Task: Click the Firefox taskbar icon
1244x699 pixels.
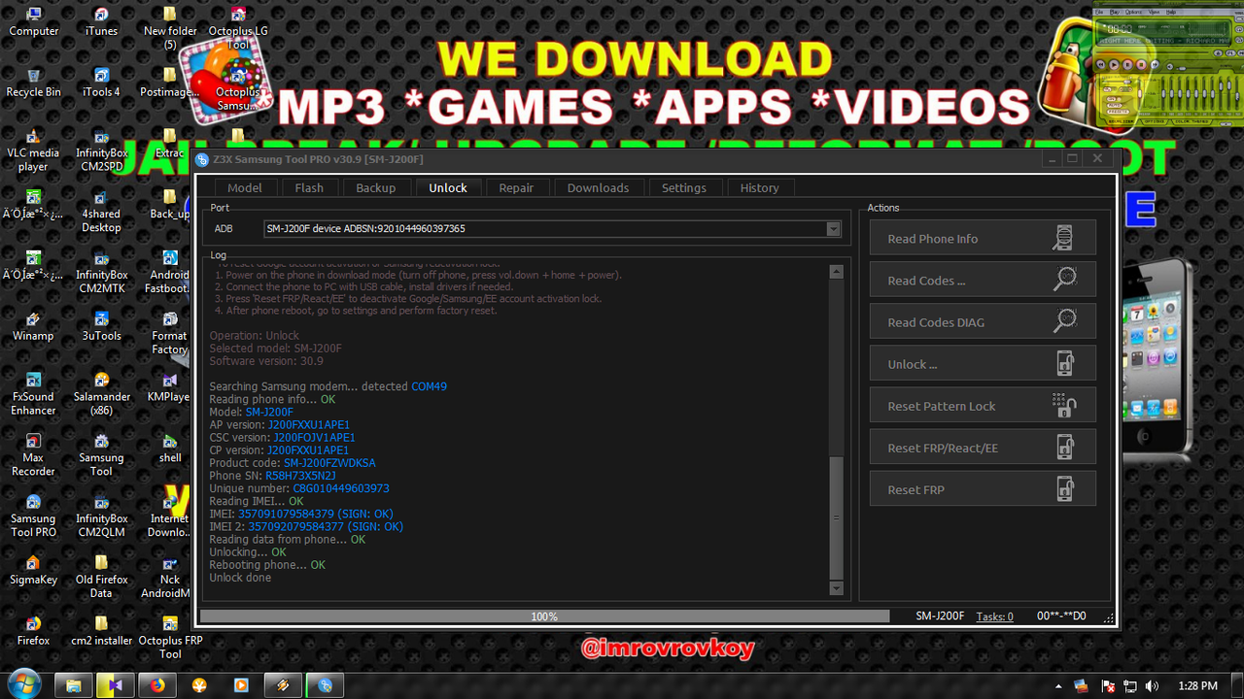Action: point(157,685)
